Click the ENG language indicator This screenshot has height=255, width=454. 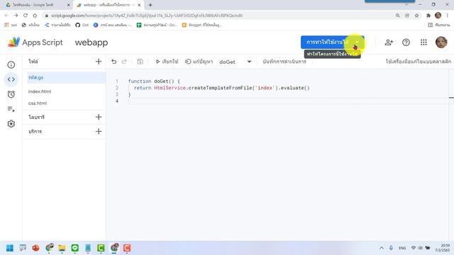coord(402,248)
